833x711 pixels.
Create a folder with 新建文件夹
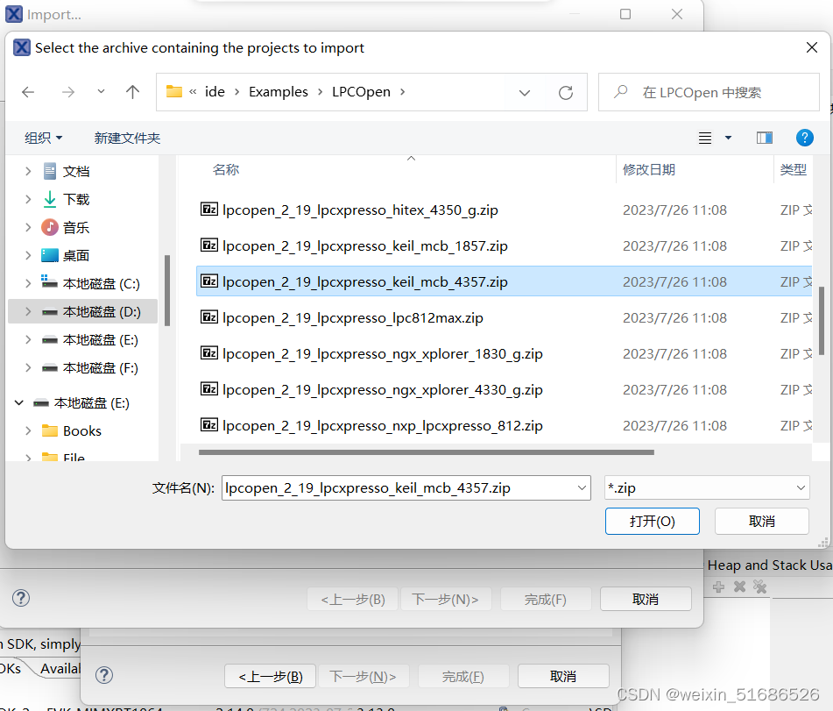click(126, 138)
